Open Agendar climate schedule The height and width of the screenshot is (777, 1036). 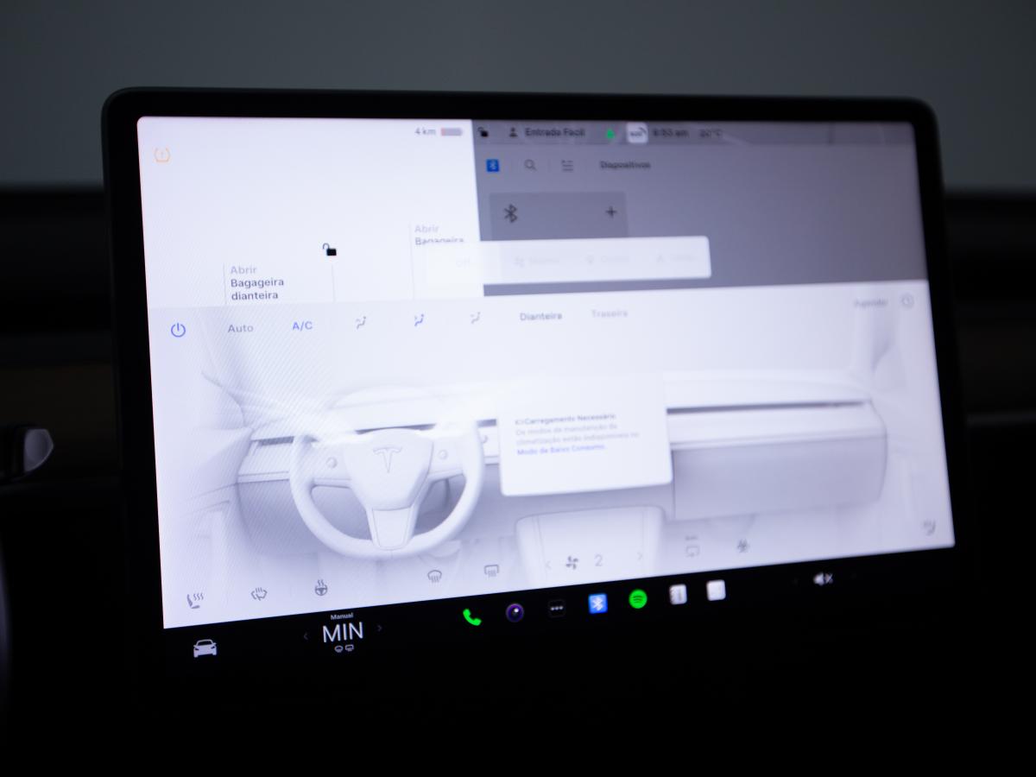869,303
